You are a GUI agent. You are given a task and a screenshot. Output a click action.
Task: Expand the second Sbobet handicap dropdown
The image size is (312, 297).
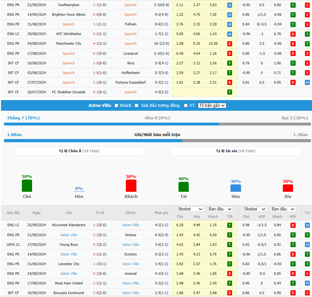point(255,209)
